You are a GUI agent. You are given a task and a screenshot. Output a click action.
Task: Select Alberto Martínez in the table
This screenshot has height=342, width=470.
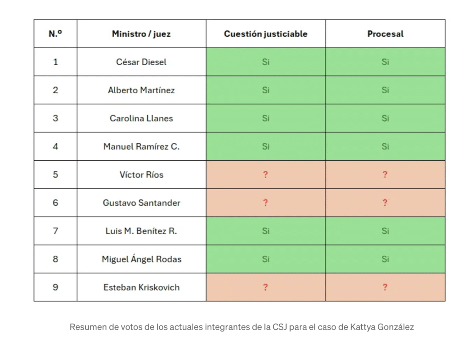(x=141, y=90)
